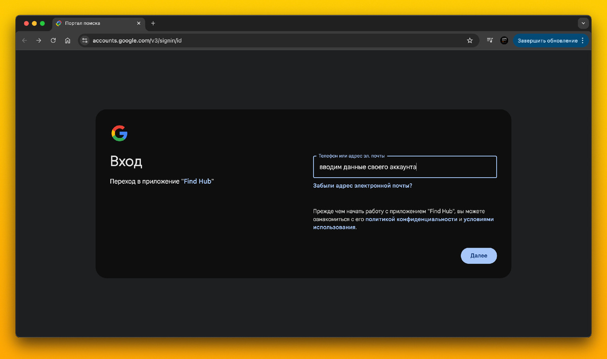The image size is (607, 359).
Task: Open the media control icon in toolbar
Action: [490, 41]
